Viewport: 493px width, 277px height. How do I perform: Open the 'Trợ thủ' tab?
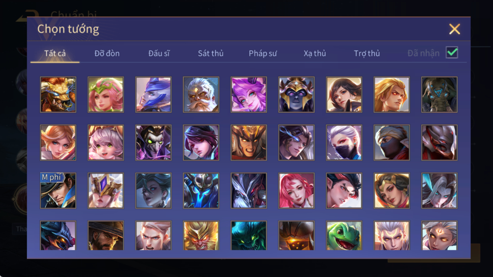367,53
